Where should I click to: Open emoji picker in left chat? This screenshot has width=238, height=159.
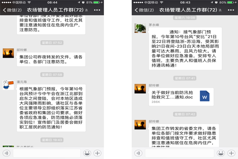[x=87, y=153]
